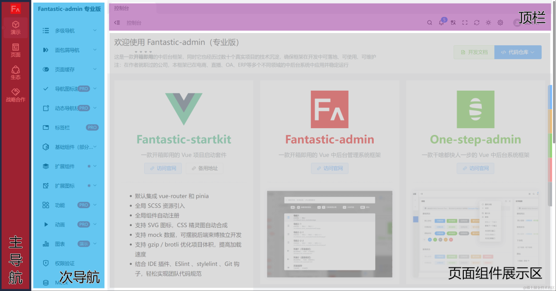Expand the 基础组件 chevron

pos(95,147)
